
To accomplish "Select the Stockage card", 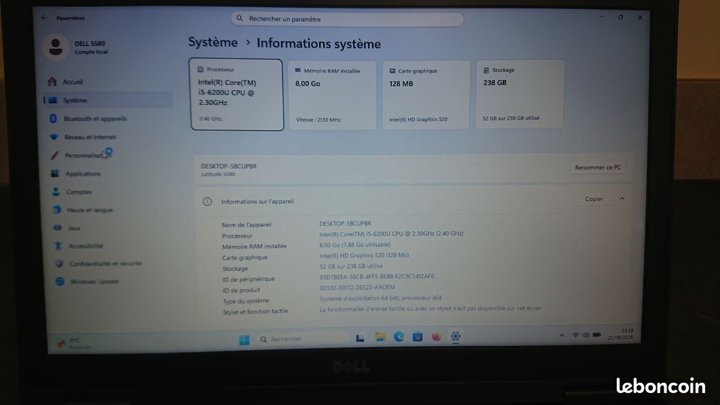I will pyautogui.click(x=520, y=94).
